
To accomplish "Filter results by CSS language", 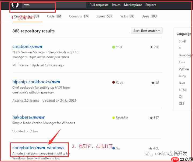I will (x=181, y=104).
